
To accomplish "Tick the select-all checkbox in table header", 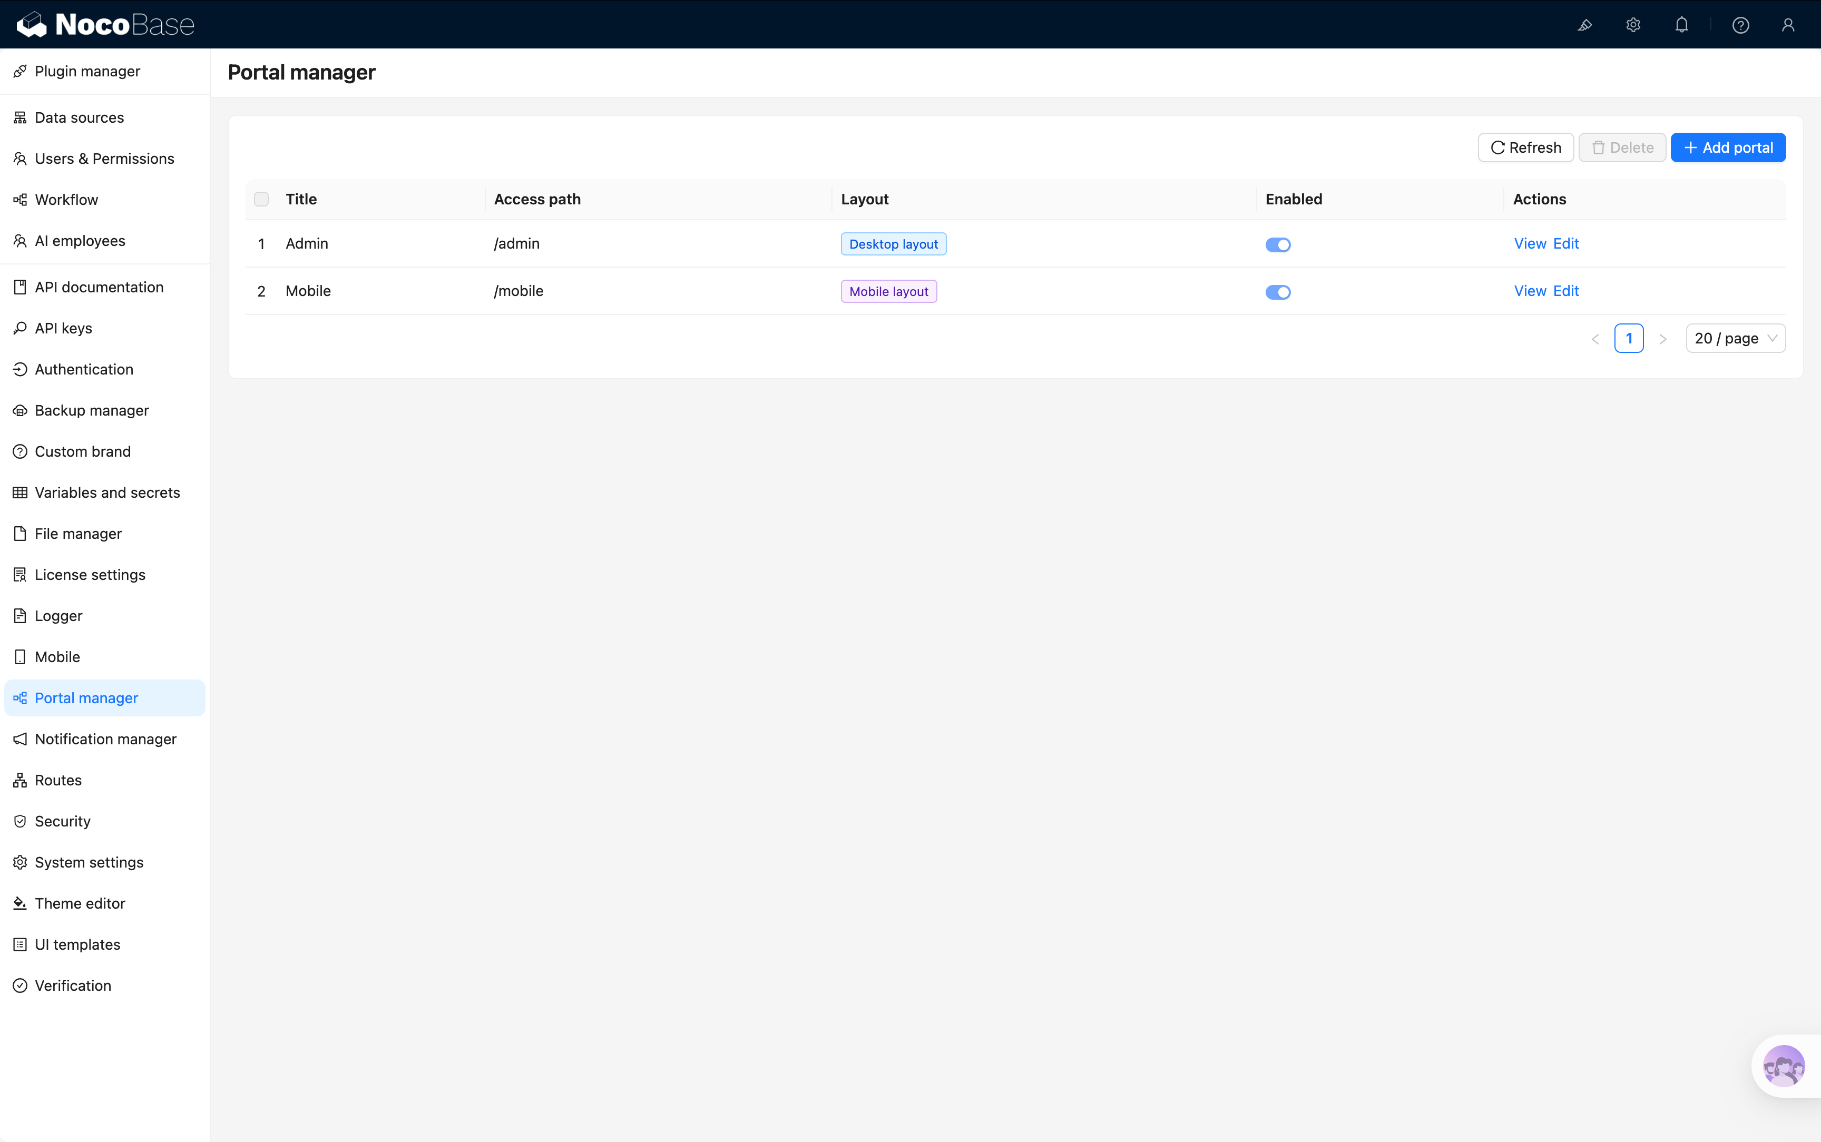I will point(261,200).
